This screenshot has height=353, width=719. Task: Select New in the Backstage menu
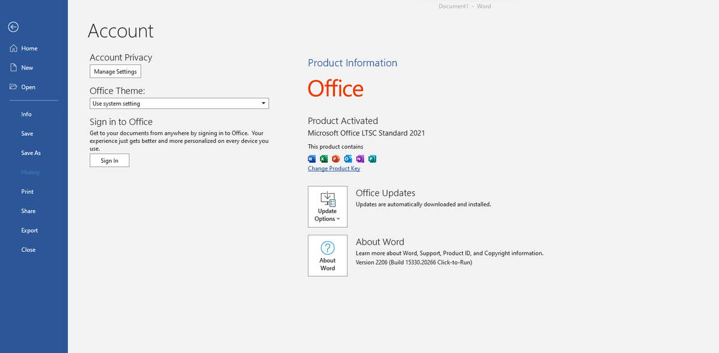click(27, 68)
